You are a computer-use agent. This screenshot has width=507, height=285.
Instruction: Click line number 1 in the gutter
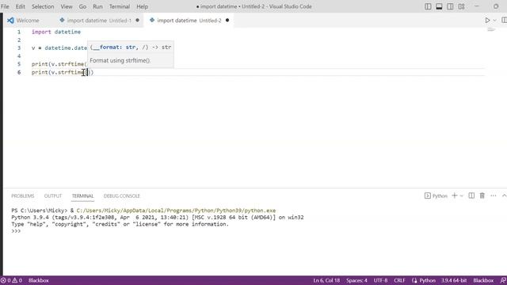[19, 32]
